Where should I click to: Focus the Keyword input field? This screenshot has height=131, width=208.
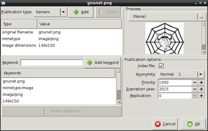(51, 63)
